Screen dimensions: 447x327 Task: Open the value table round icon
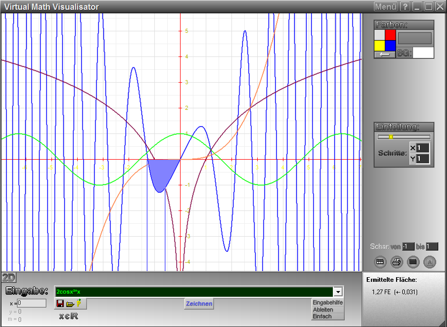pos(380,262)
